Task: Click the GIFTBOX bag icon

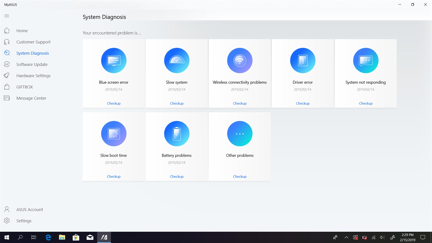Action: coord(7,87)
